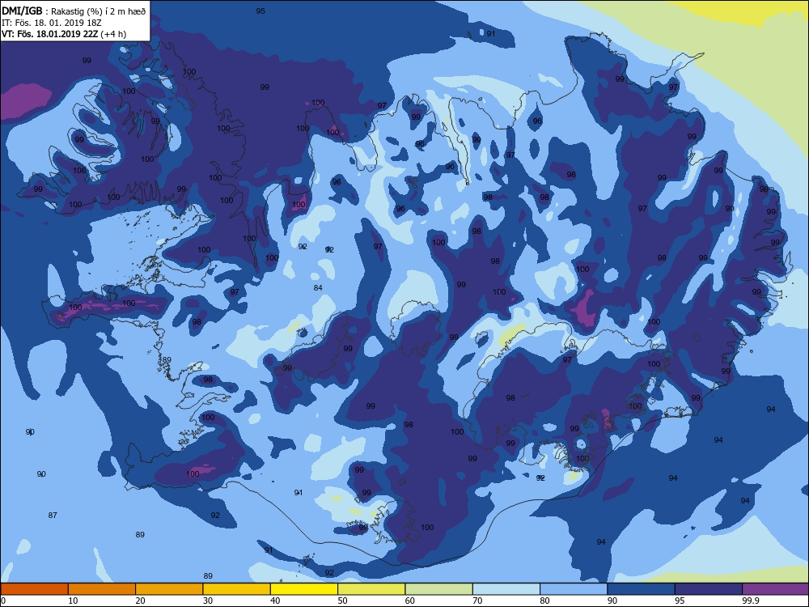809x607 pixels.
Task: Click the legend scale label '20'
Action: pyautogui.click(x=140, y=601)
